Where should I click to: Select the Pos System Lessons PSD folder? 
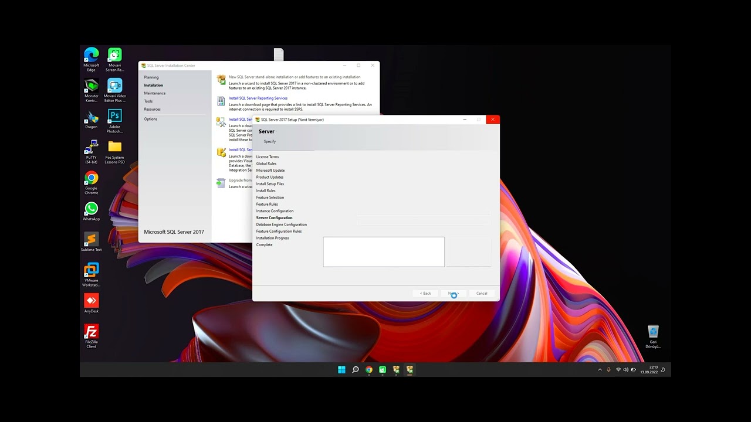tap(115, 152)
